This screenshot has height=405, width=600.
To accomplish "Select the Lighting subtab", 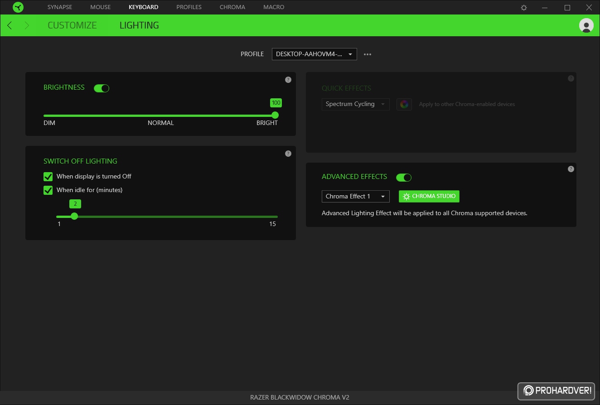I will point(139,25).
